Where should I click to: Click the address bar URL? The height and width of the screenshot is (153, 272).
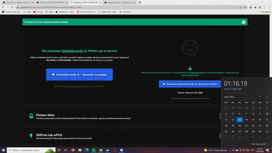point(51,7)
